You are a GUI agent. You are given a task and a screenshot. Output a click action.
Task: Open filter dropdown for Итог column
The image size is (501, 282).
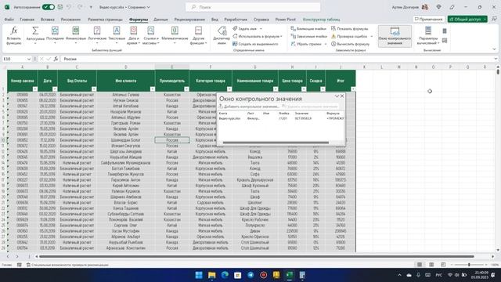click(x=353, y=89)
